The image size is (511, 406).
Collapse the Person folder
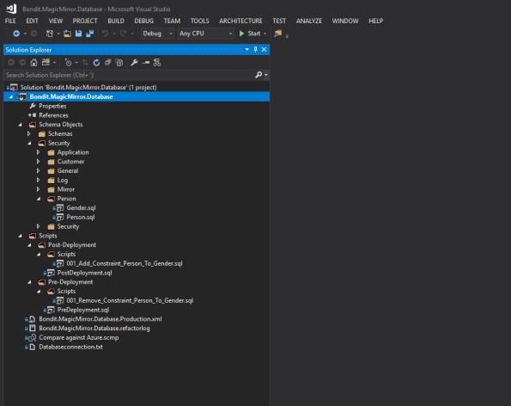(39, 199)
